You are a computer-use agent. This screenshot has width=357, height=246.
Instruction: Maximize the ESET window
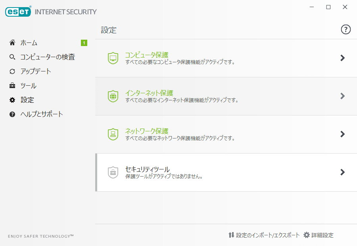[x=328, y=7]
